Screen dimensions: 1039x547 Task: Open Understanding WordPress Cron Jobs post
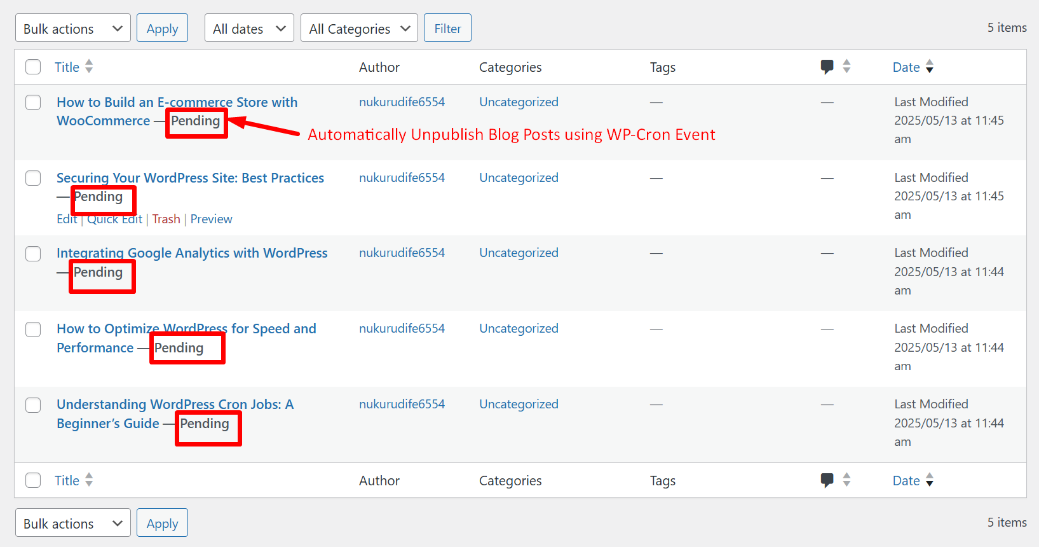(x=175, y=414)
